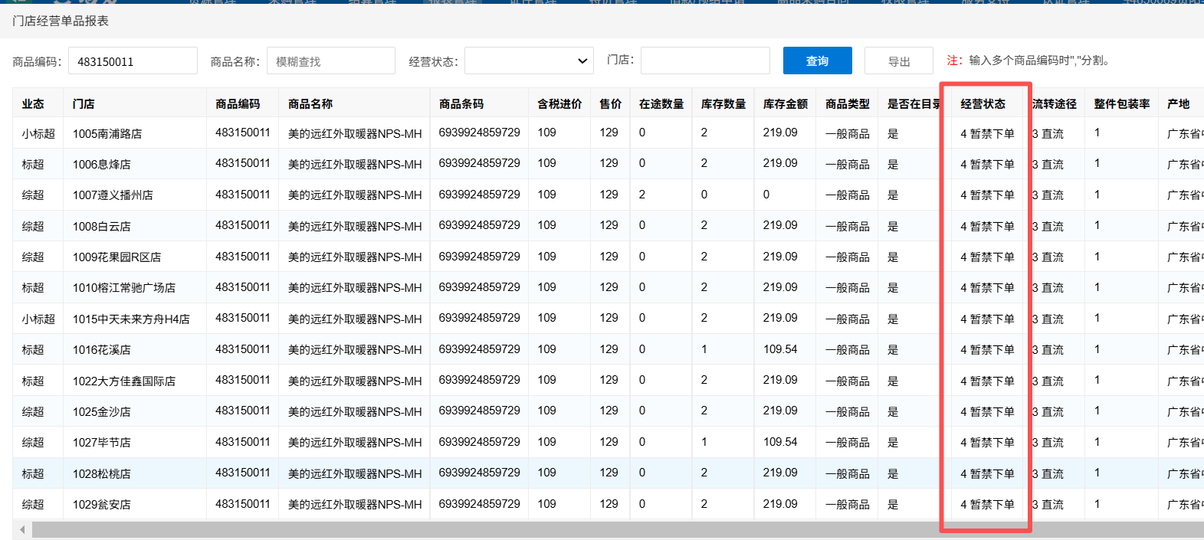Viewport: 1204px width, 540px height.
Task: Select the 1005南浦路店 row
Action: 107,133
